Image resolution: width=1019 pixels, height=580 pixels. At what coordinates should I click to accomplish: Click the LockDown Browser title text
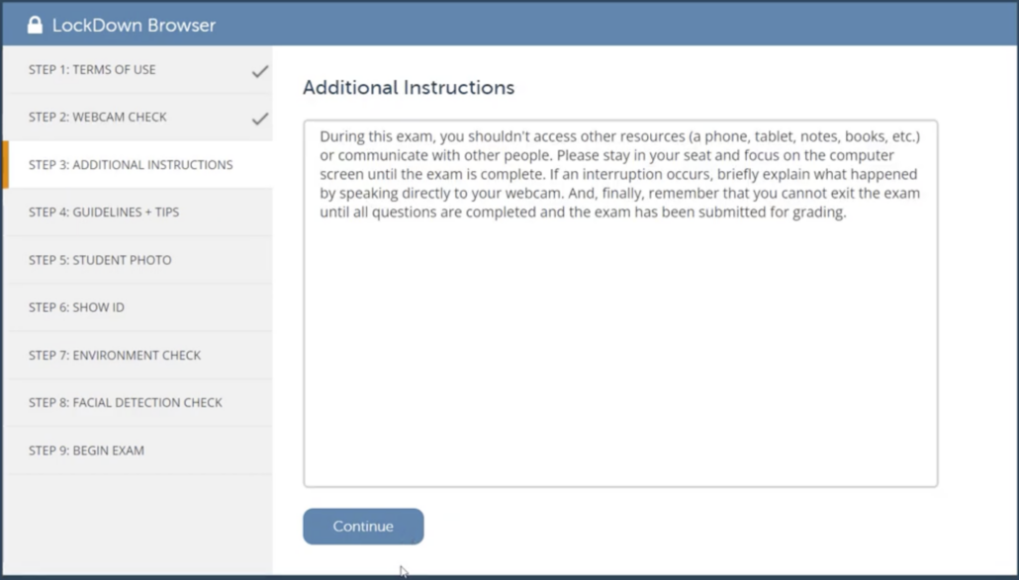coord(134,26)
